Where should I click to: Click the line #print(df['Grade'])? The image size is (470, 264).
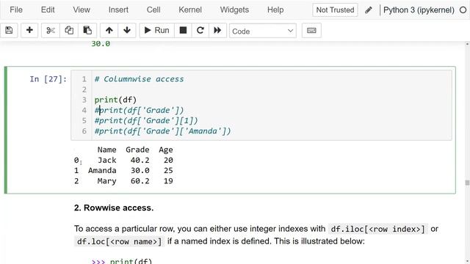(139, 110)
